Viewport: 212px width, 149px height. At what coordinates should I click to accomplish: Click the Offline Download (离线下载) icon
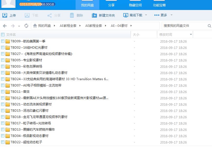[126, 15]
